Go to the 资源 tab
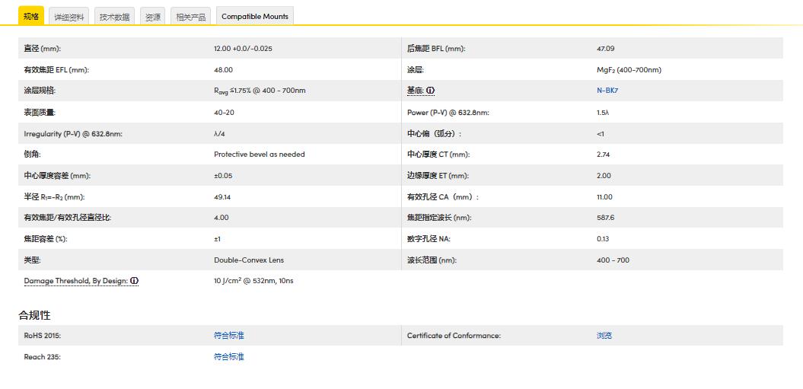Image resolution: width=803 pixels, height=389 pixels. coord(153,17)
